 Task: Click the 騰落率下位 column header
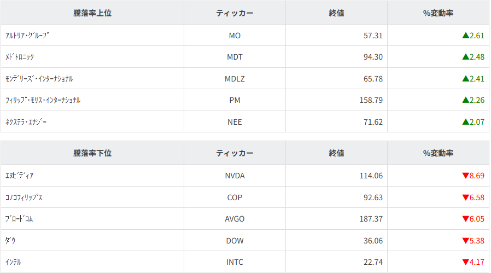click(x=92, y=153)
